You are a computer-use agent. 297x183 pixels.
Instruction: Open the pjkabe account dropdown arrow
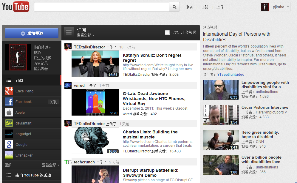[x=288, y=7]
